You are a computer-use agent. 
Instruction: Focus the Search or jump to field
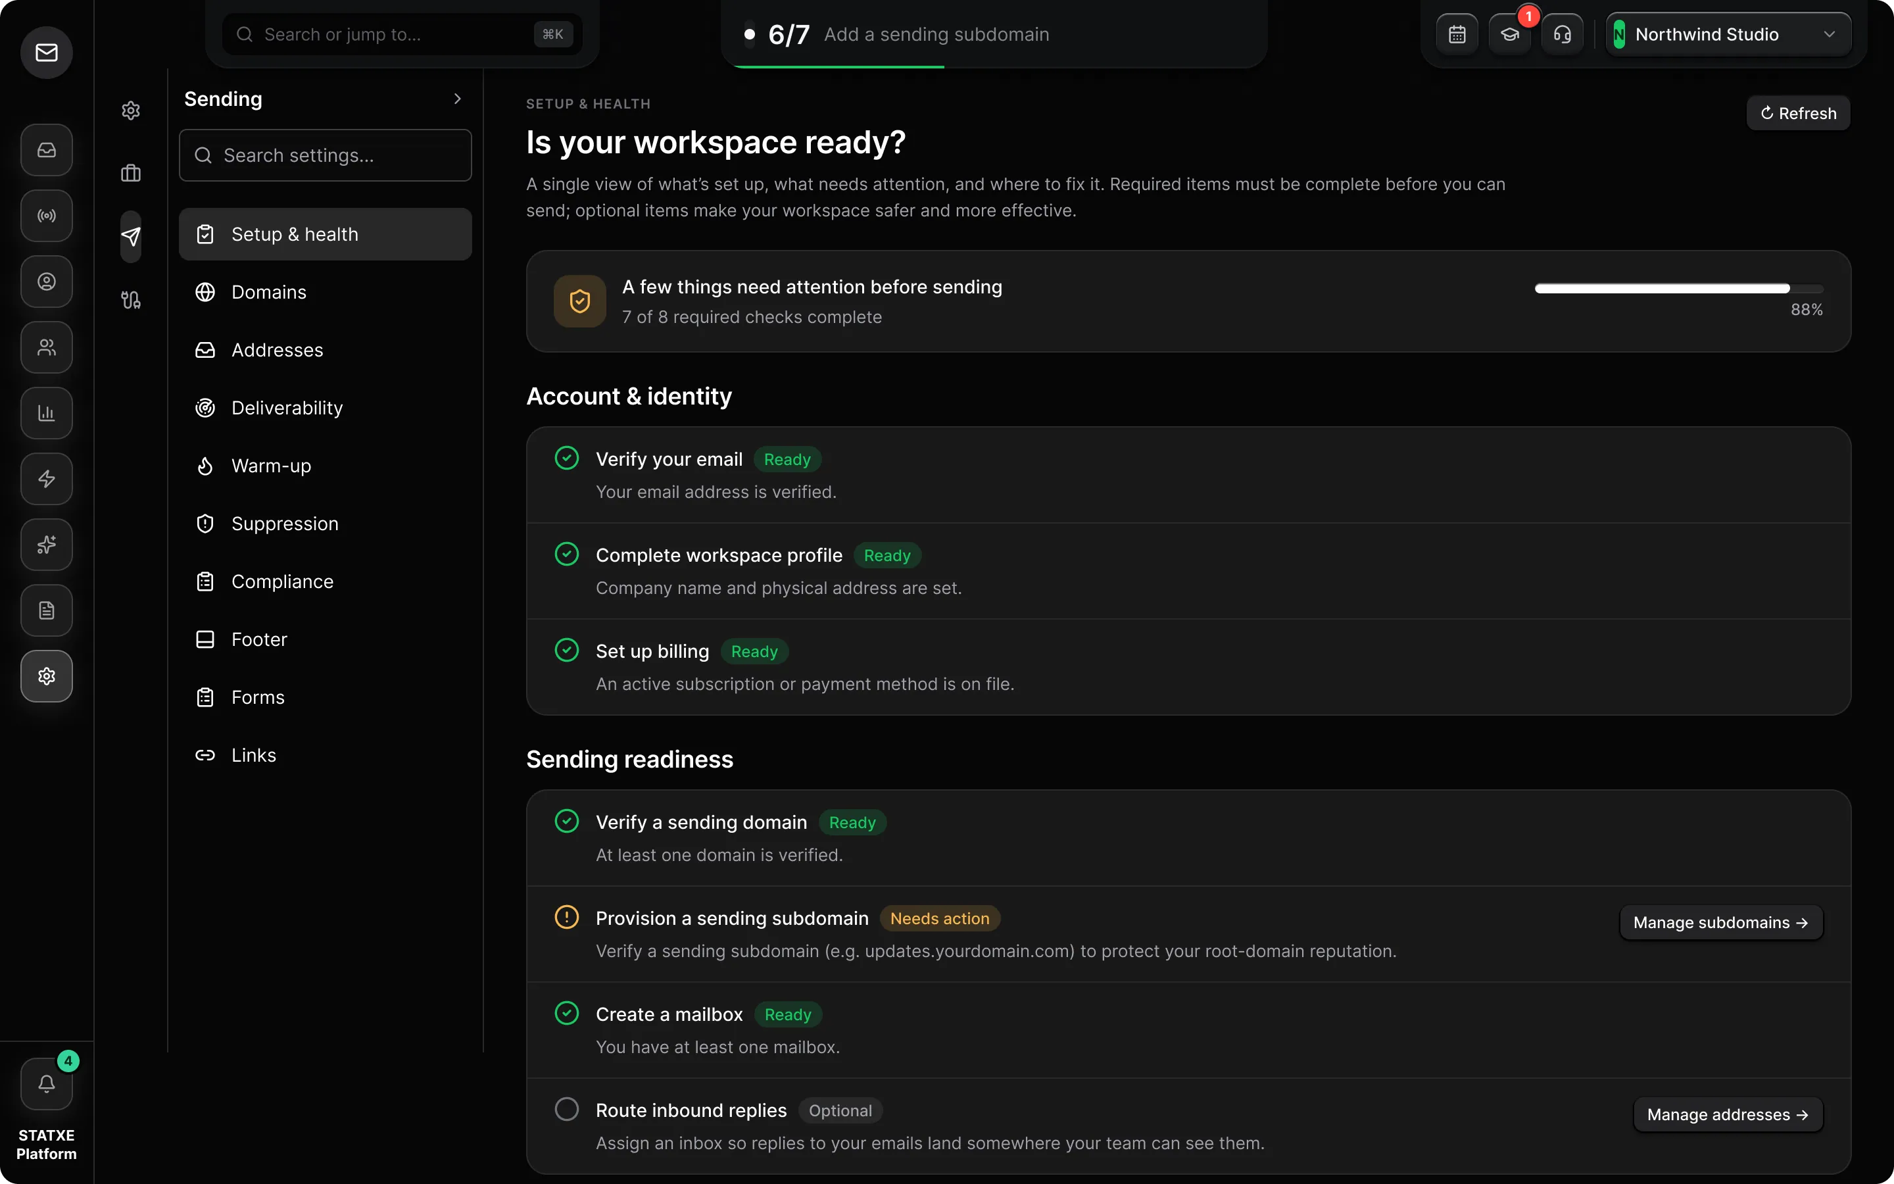point(402,34)
